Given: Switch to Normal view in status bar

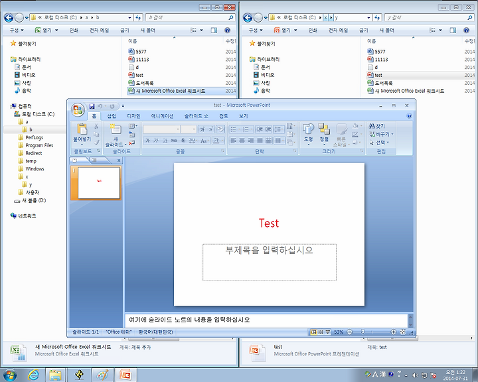Looking at the screenshot, I should point(313,332).
